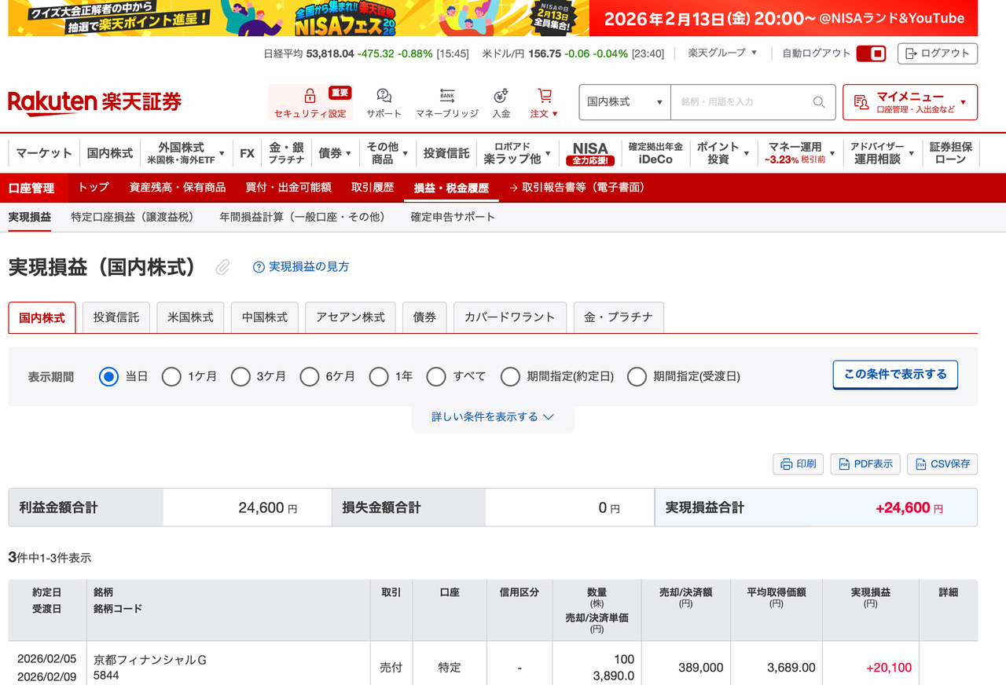Image resolution: width=1006 pixels, height=685 pixels.
Task: Click the deposit (入金) icon
Action: coord(501,97)
